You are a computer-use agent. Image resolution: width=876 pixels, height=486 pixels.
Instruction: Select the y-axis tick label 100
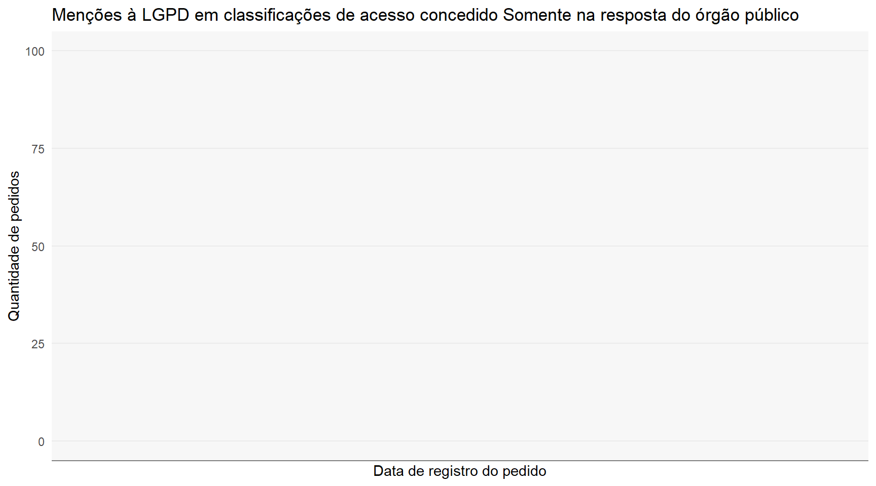click(35, 51)
